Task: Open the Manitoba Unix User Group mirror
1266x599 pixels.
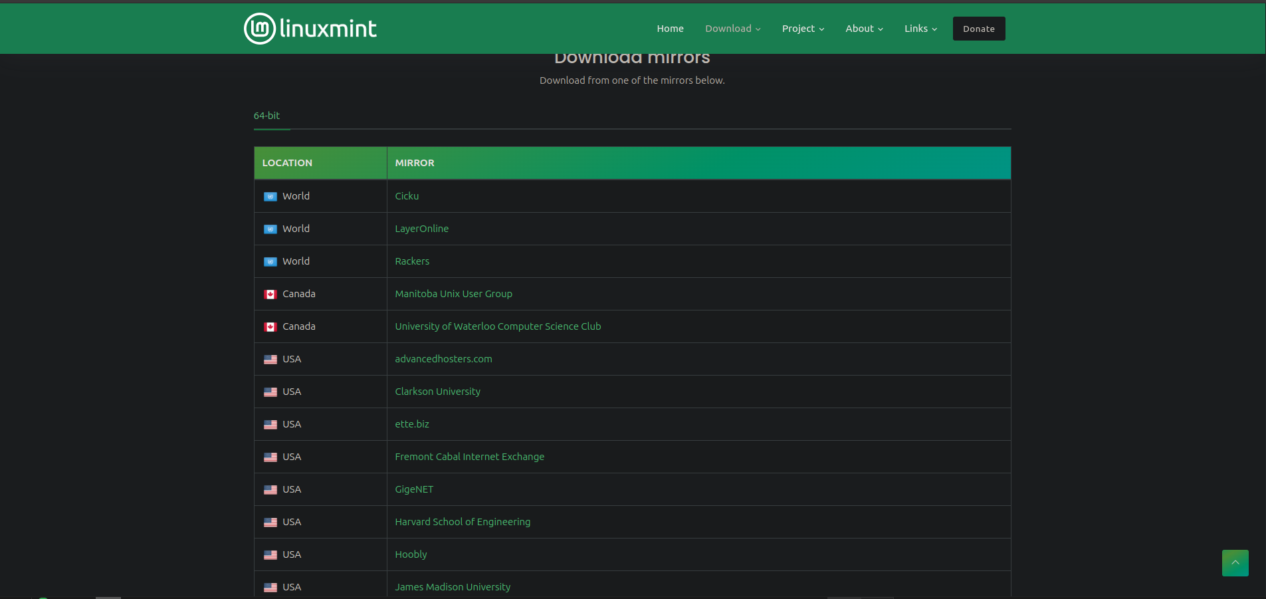Action: pos(453,294)
